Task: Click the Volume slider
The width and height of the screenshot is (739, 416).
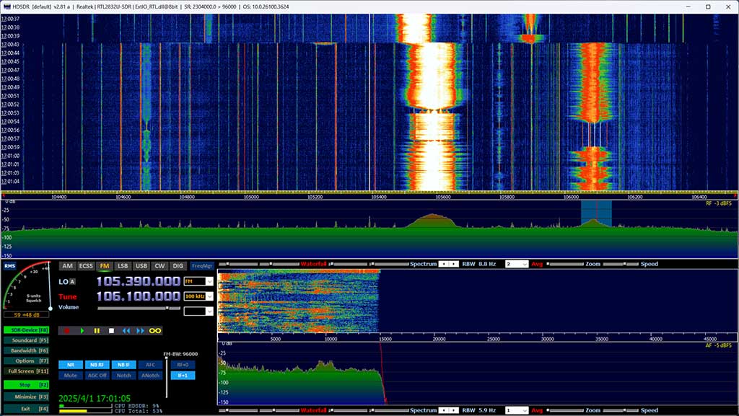Action: coord(139,309)
